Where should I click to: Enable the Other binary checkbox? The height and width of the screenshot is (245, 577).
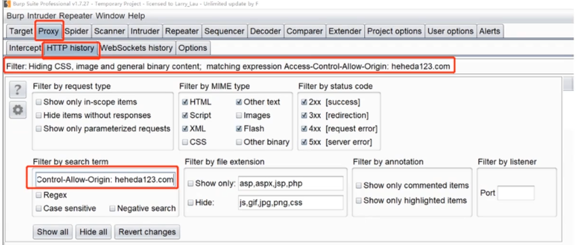coord(239,142)
